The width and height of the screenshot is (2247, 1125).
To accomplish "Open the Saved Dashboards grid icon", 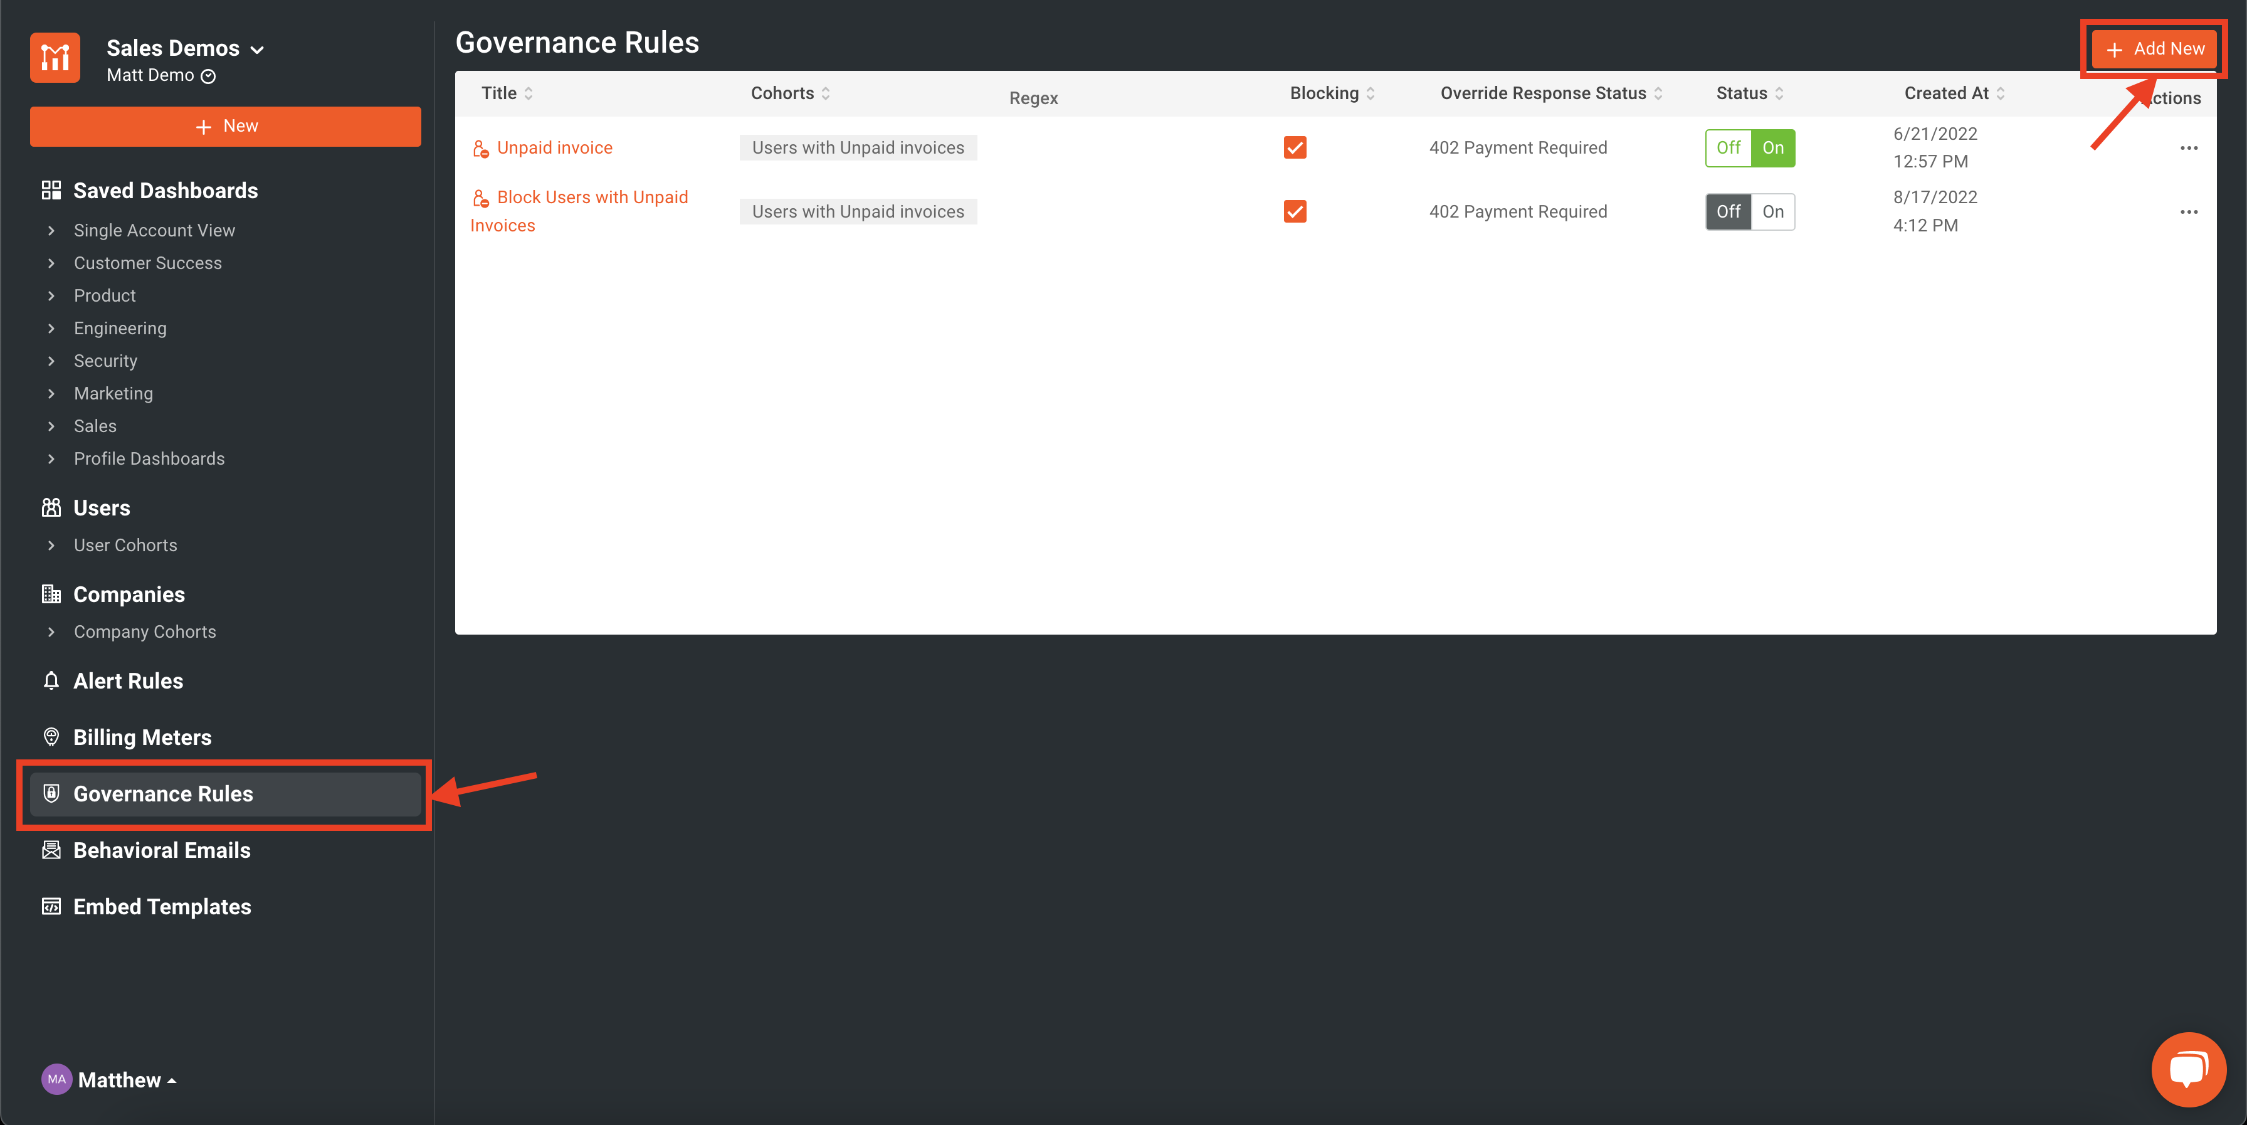I will 51,190.
